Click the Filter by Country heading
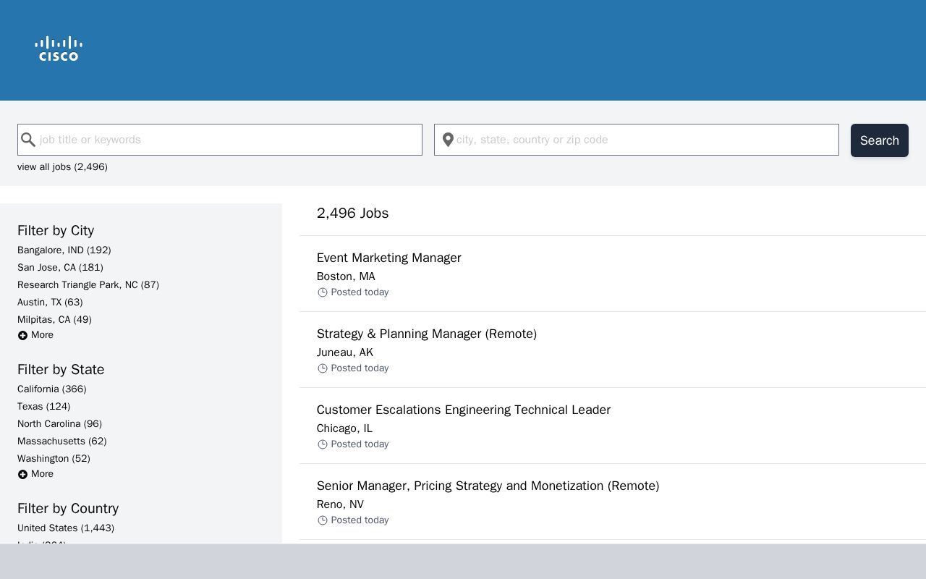926x579 pixels. point(68,508)
